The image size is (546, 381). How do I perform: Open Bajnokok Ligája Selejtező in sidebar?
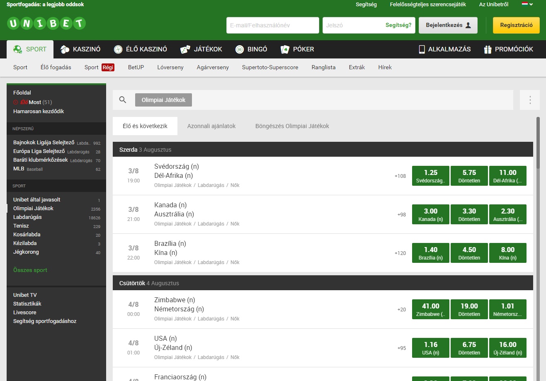(x=56, y=143)
